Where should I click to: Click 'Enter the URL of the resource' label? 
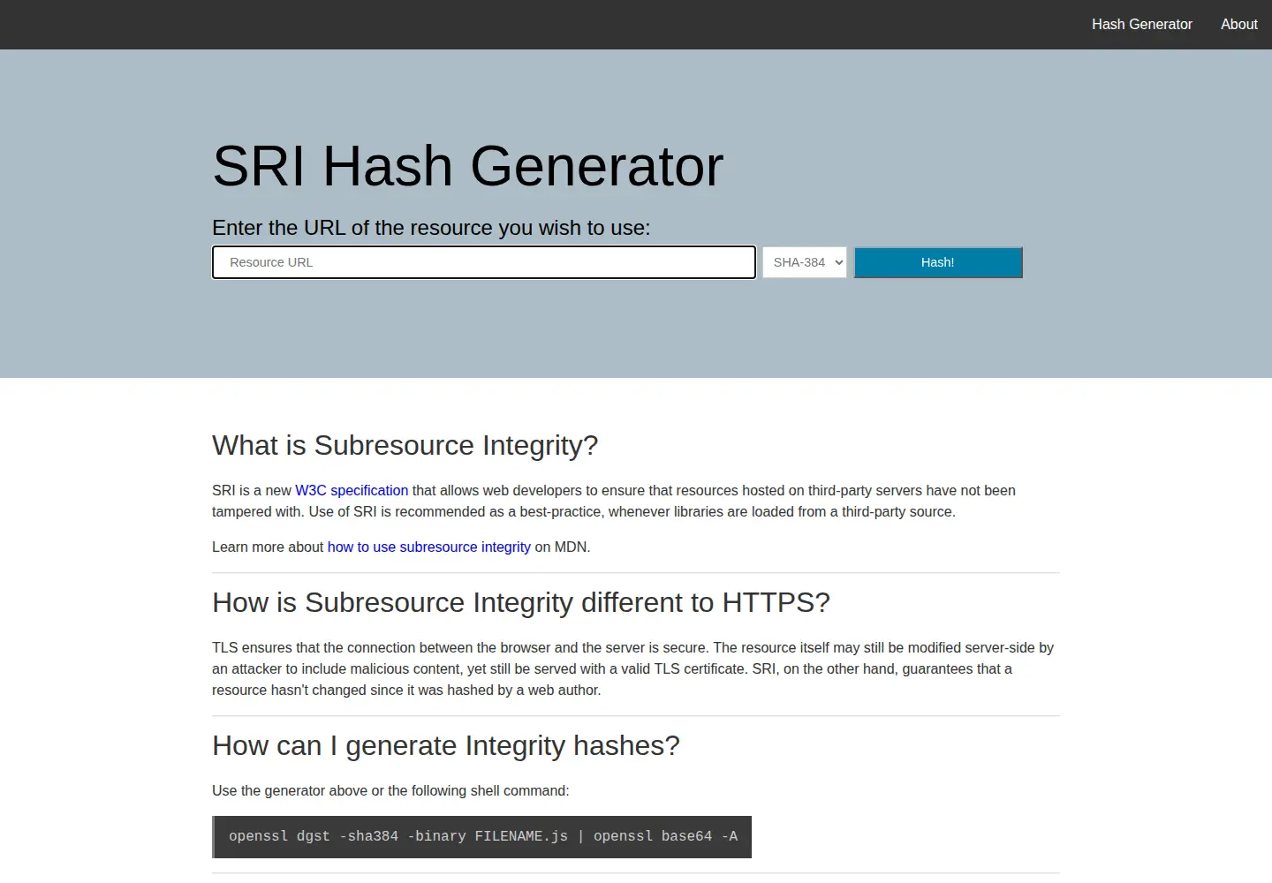point(431,228)
